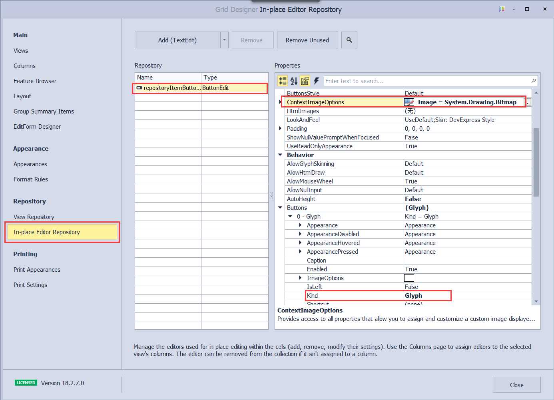
Task: Select the LookAndFeel property row
Action: click(408, 120)
